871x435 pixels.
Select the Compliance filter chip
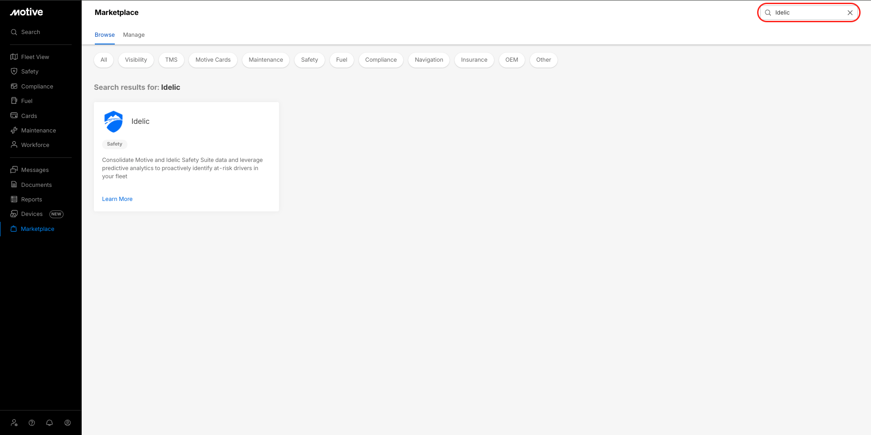(381, 60)
